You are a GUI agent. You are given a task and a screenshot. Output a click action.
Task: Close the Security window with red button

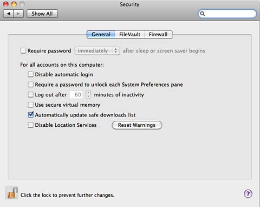pyautogui.click(x=6, y=4)
